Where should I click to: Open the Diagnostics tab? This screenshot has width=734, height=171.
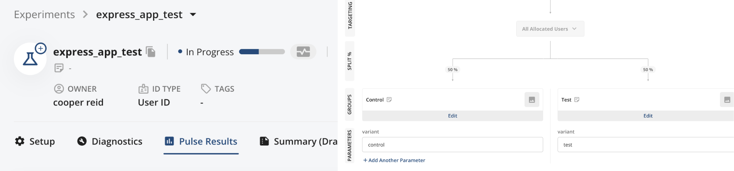(109, 141)
